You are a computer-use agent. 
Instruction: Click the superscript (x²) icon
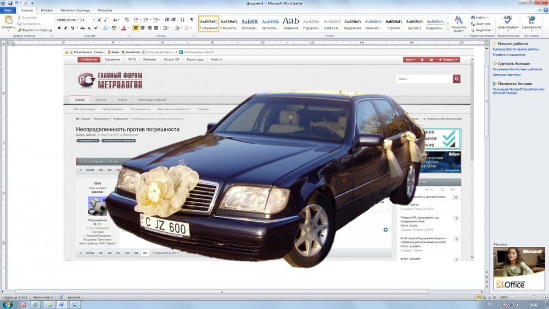[96, 28]
